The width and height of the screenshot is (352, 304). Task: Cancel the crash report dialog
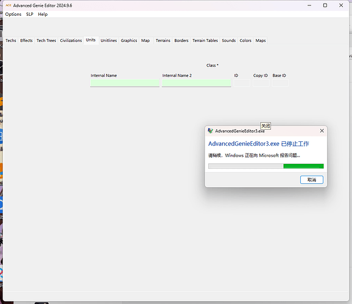(x=312, y=180)
